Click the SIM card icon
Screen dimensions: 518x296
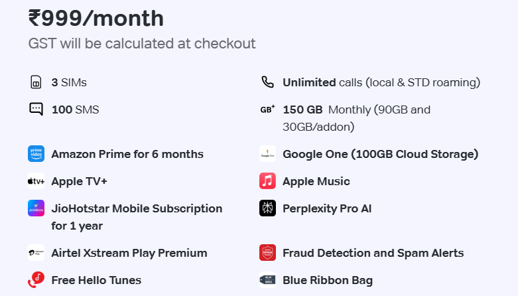pos(36,83)
